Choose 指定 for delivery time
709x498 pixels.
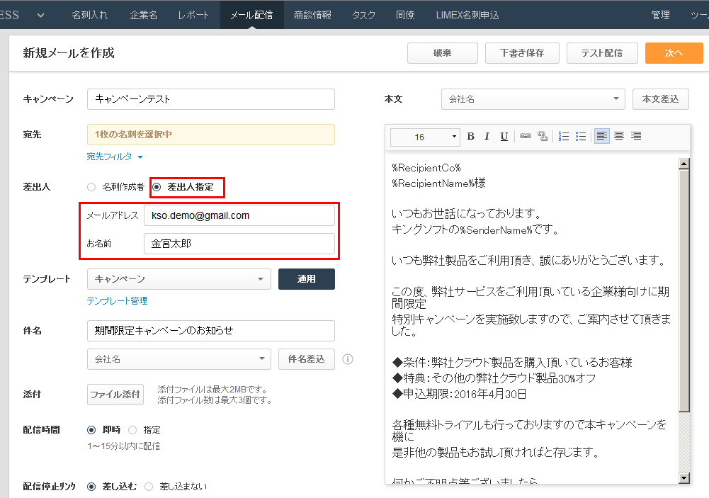tap(132, 429)
